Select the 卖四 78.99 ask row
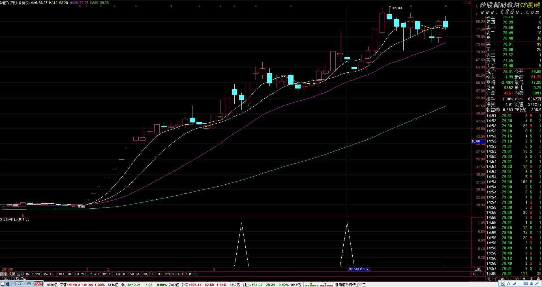Image resolution: width=542 pixels, height=287 pixels. pyautogui.click(x=514, y=22)
